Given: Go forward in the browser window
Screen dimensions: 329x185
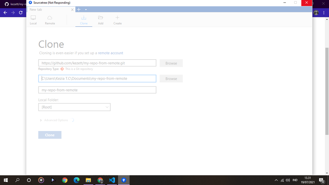Looking at the screenshot, I should (x=13, y=13).
